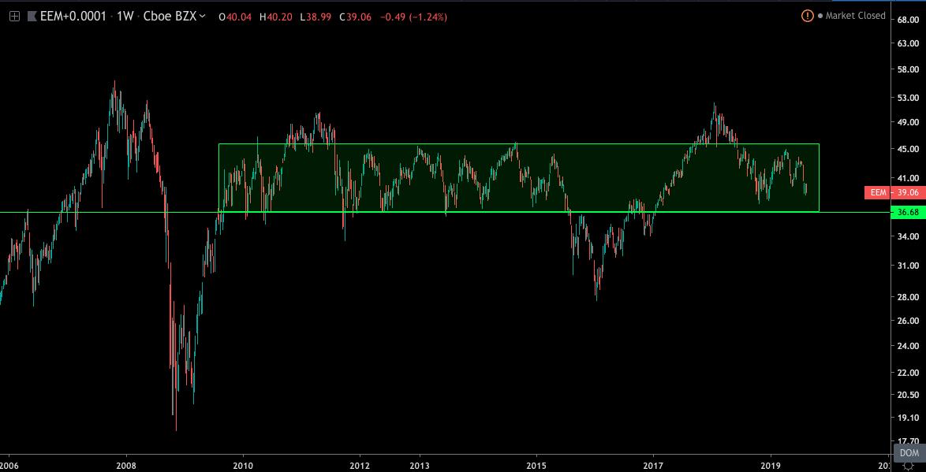This screenshot has height=472, width=926.
Task: Expand the chevron after Cboe BZX
Action: [203, 17]
